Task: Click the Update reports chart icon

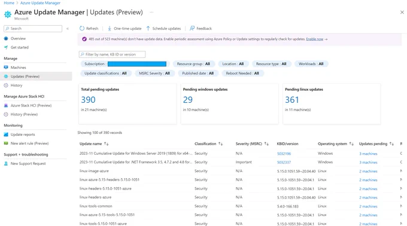Action: coord(6,135)
